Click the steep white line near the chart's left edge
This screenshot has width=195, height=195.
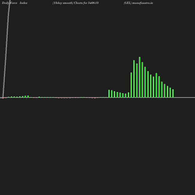point(6,49)
